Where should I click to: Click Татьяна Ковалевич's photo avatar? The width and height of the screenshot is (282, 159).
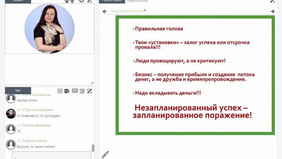point(11,114)
